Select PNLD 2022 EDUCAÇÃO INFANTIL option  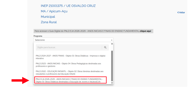pyautogui.click(x=70, y=73)
